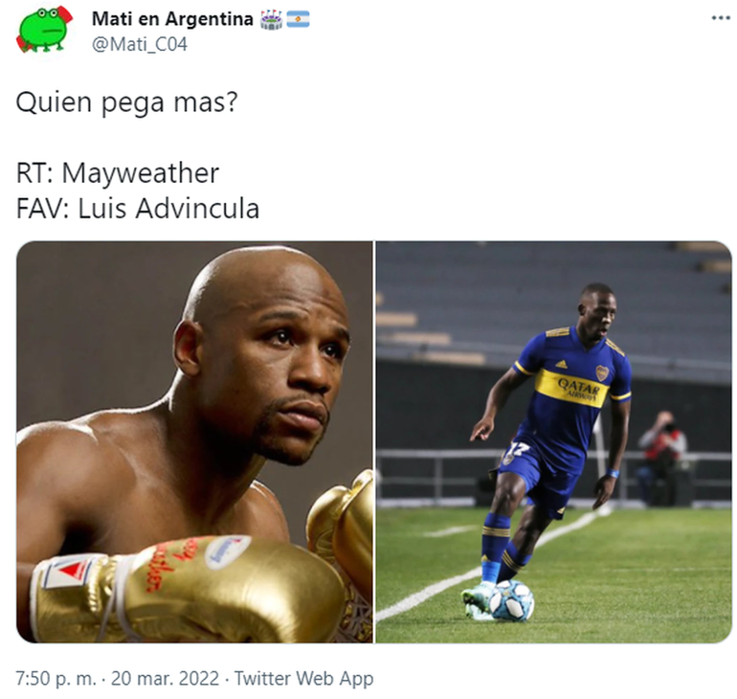Open the tweet's three-dot more options menu

pyautogui.click(x=720, y=18)
